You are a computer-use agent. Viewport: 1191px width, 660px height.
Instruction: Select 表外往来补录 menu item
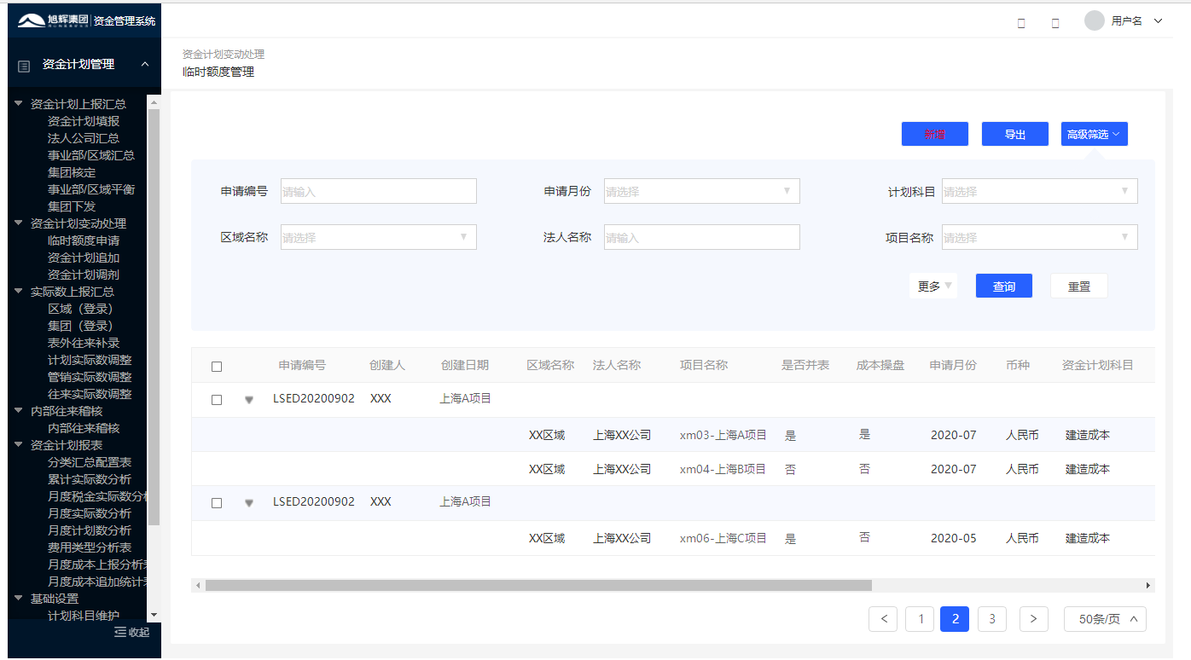click(84, 343)
